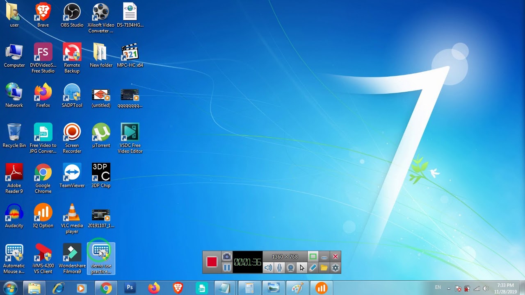
Task: Open recordings folder from recorder toolbar
Action: click(324, 268)
